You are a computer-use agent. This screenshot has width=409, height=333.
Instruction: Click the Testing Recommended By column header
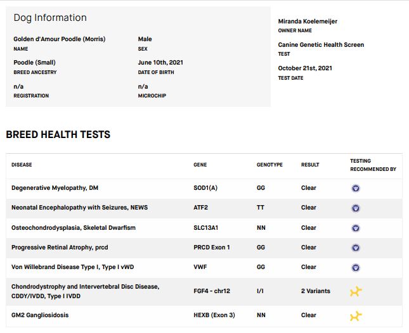click(x=373, y=165)
